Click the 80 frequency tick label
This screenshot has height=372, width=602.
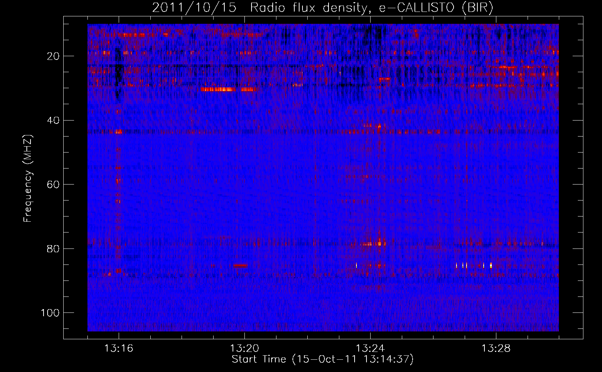(x=53, y=248)
